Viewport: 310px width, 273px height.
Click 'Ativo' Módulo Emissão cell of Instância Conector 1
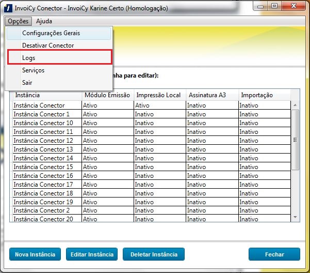[x=108, y=114]
